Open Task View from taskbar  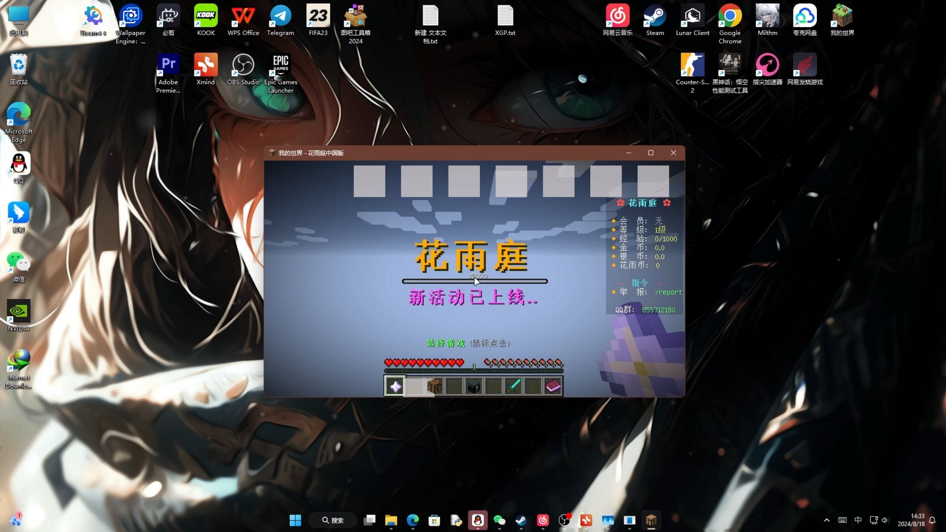click(369, 520)
